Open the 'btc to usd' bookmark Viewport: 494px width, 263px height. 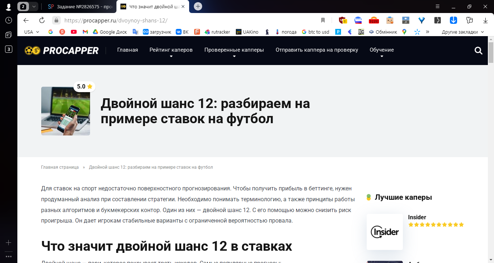[x=315, y=32]
